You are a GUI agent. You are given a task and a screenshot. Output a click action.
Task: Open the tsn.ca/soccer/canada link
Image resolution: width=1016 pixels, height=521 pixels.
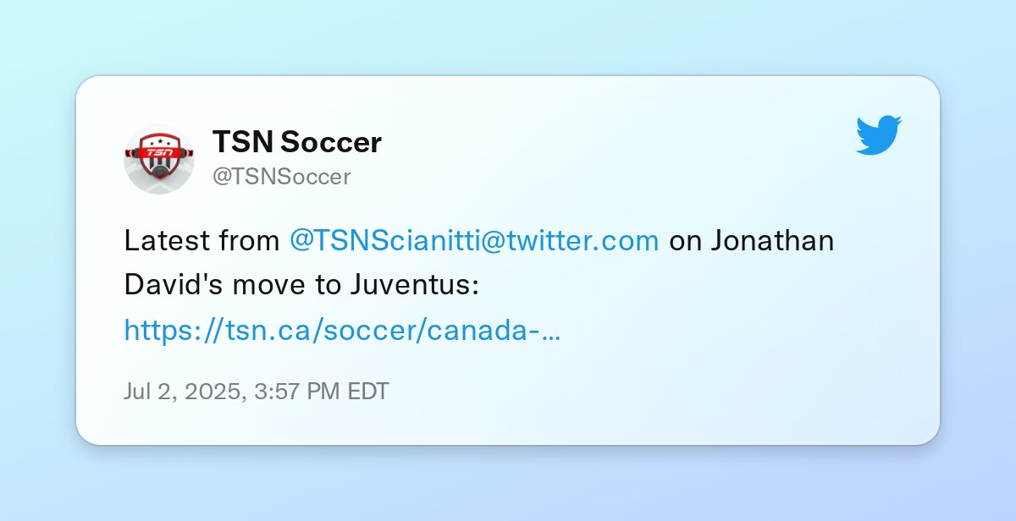(x=342, y=330)
